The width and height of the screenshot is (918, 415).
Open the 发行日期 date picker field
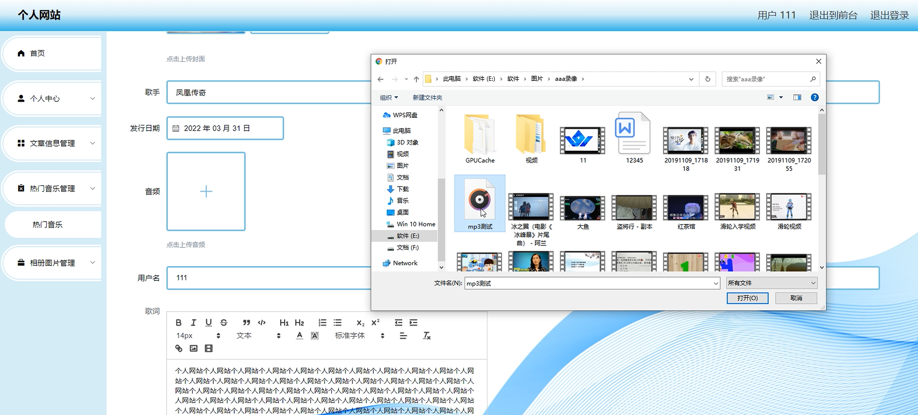click(225, 128)
